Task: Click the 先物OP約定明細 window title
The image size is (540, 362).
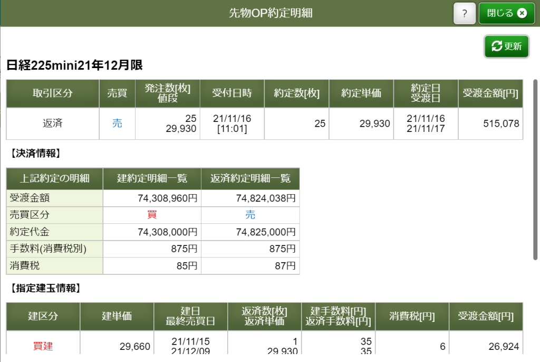Action: 271,13
